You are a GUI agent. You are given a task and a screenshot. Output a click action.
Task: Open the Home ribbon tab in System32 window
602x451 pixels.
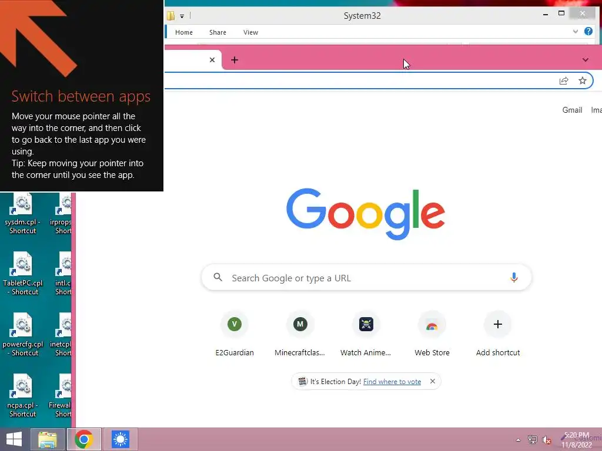click(184, 32)
